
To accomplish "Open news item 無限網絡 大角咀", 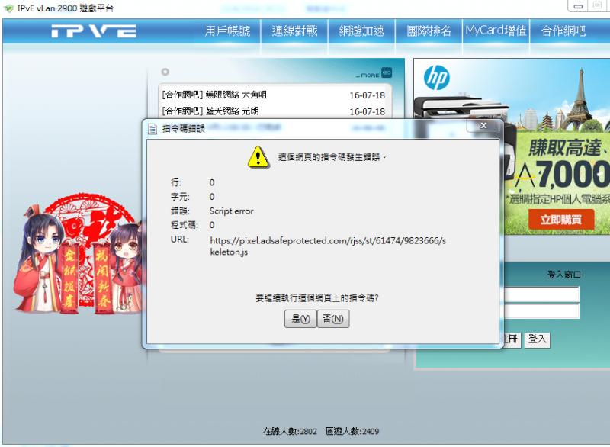I will 215,95.
